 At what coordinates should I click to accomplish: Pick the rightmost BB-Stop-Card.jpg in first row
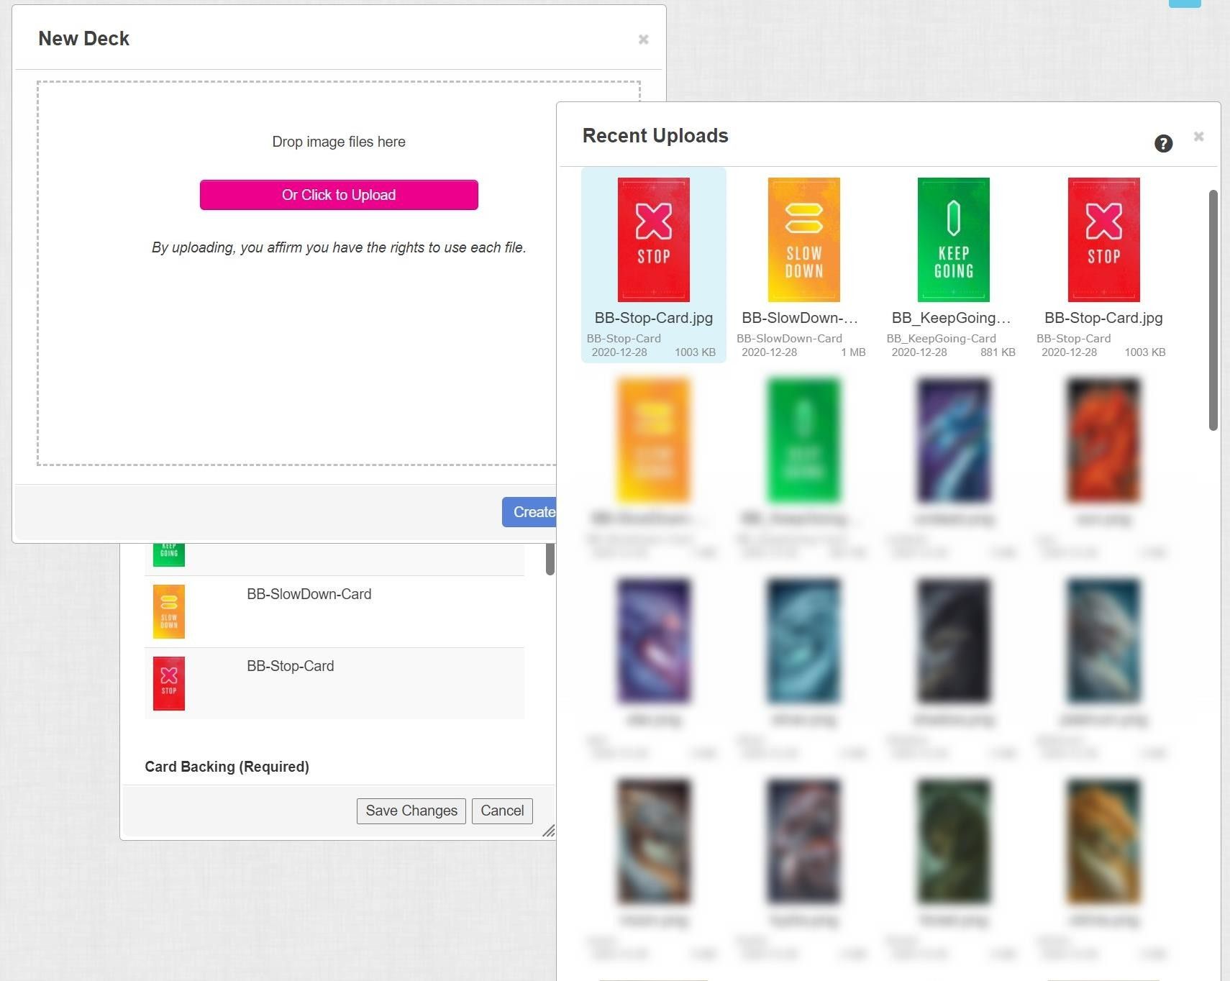(1103, 240)
